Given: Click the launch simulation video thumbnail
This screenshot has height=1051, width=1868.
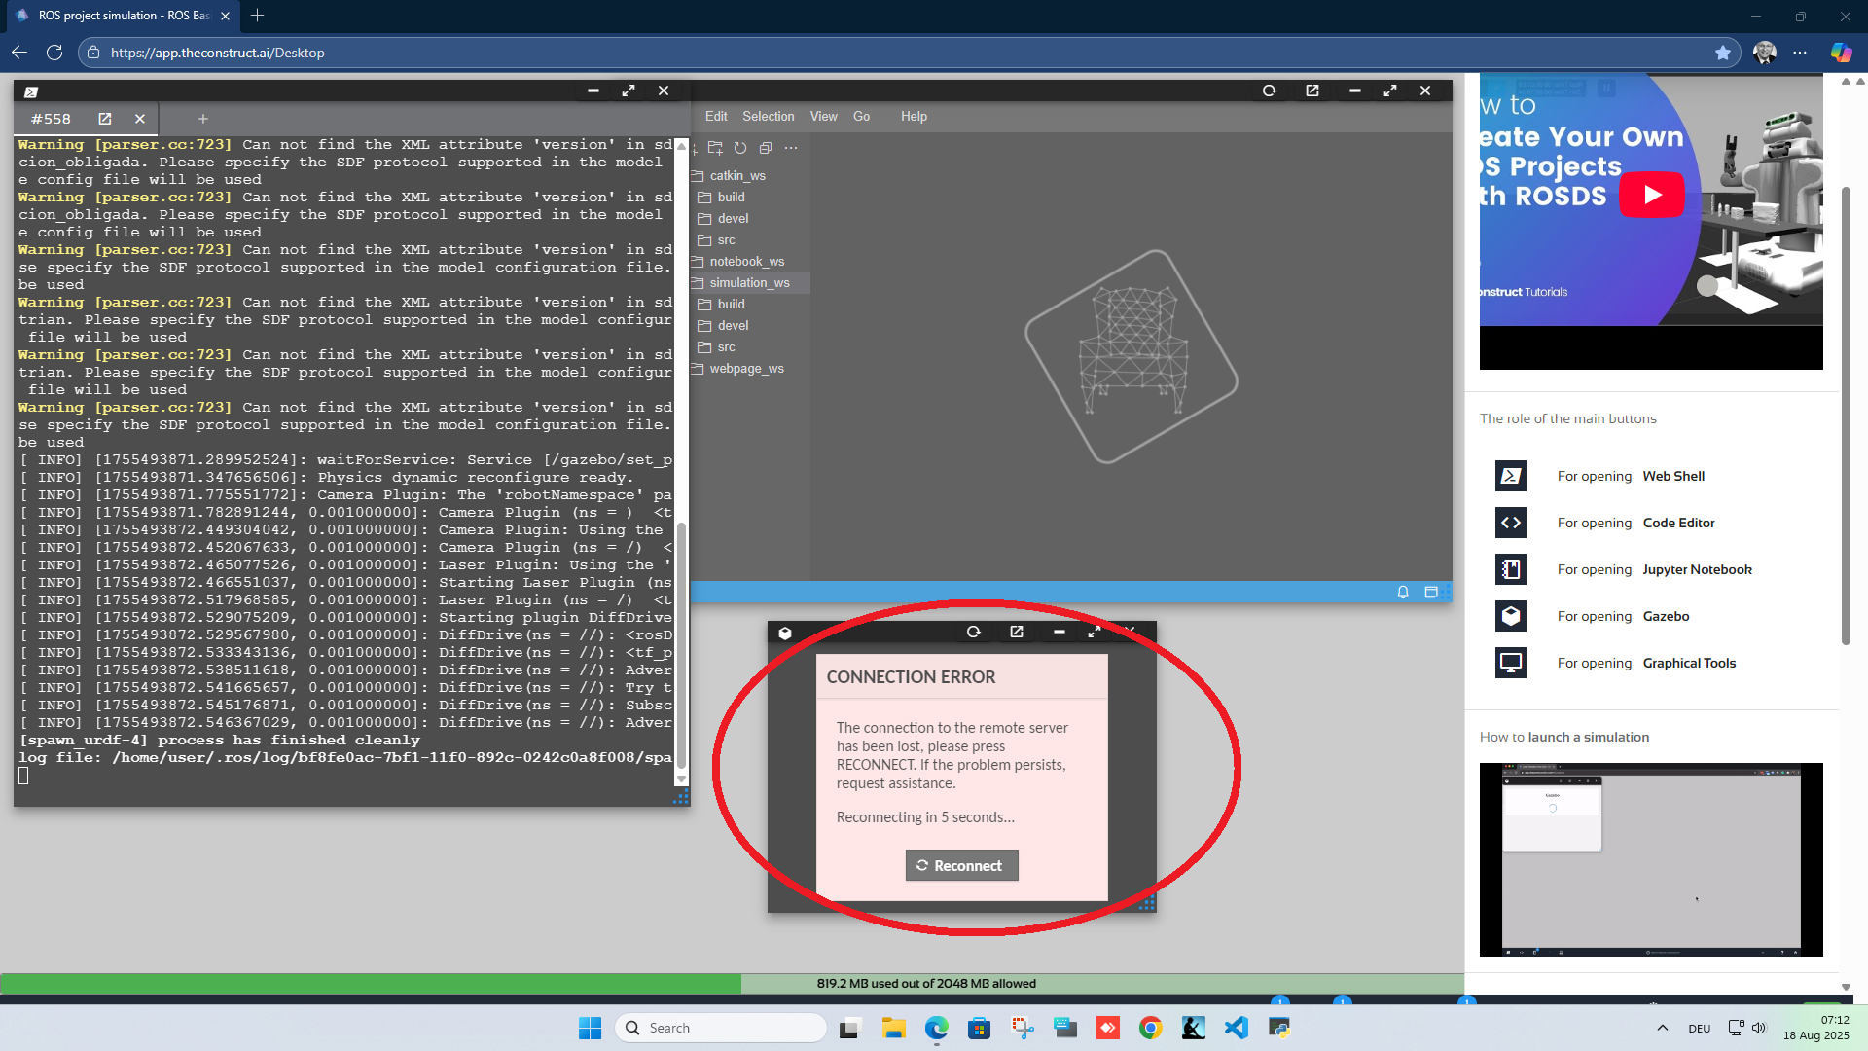Looking at the screenshot, I should [x=1651, y=858].
